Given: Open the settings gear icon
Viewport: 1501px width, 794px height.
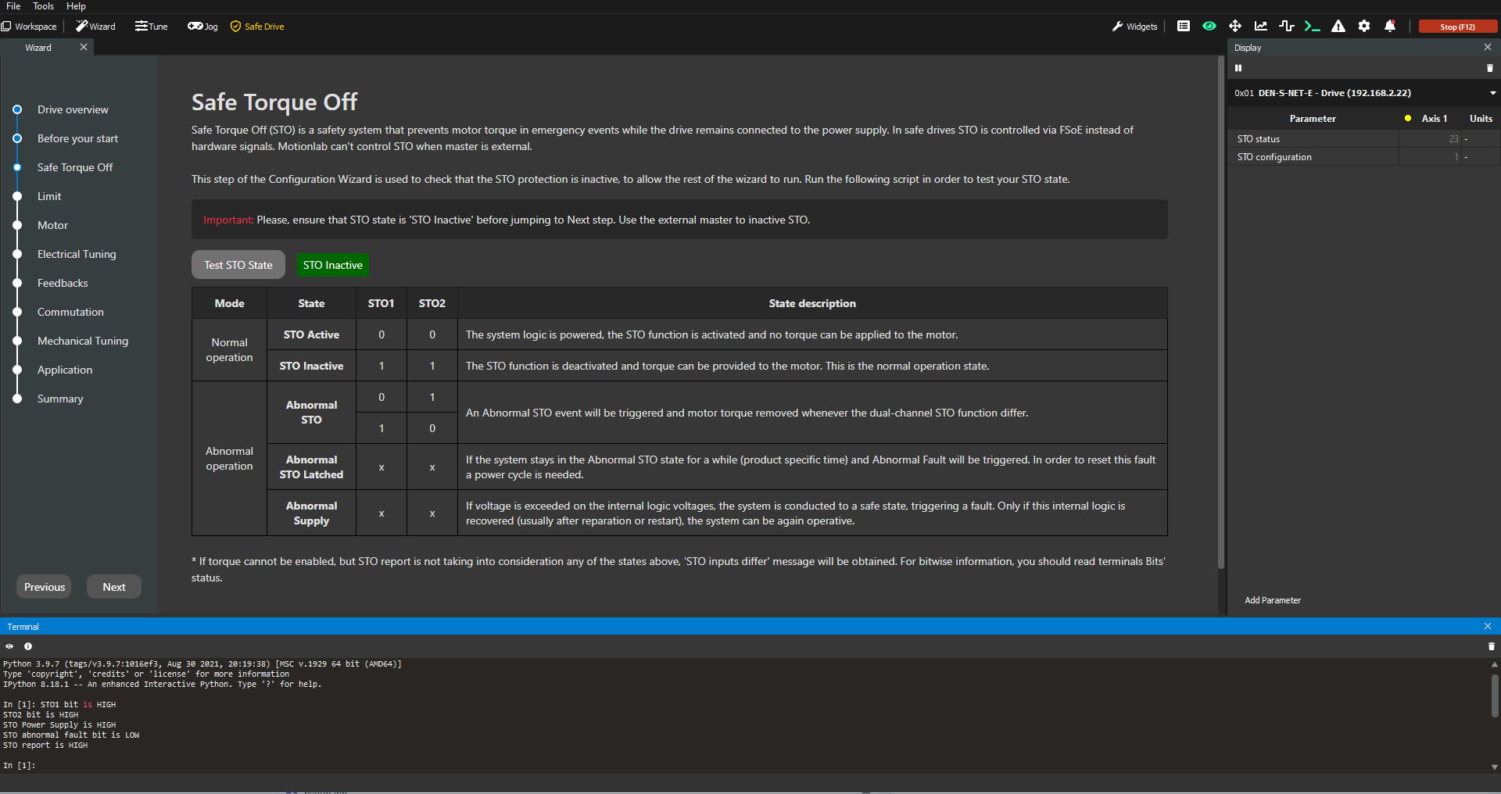Looking at the screenshot, I should pos(1364,27).
